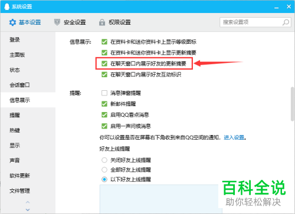Close the 系统设置 window
The width and height of the screenshot is (295, 214).
pyautogui.click(x=289, y=6)
